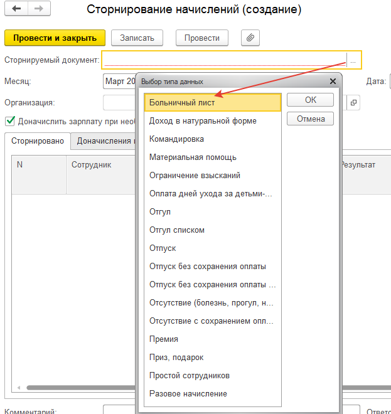Image resolution: width=391 pixels, height=414 pixels.
Task: Choose Материальная помощь from the list
Action: 213,157
